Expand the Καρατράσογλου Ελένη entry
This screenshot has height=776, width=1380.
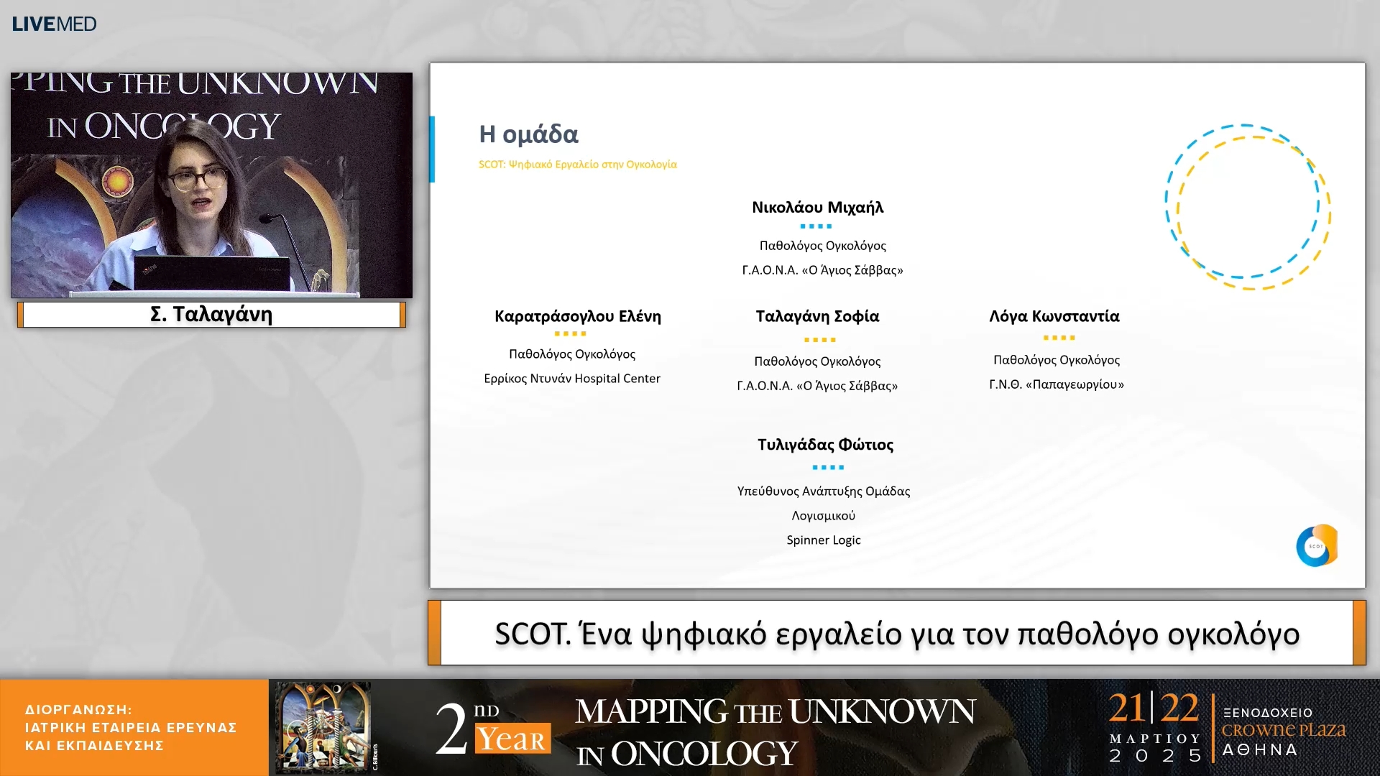point(576,316)
